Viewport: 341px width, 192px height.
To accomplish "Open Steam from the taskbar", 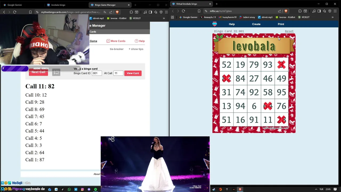I will (214, 189).
